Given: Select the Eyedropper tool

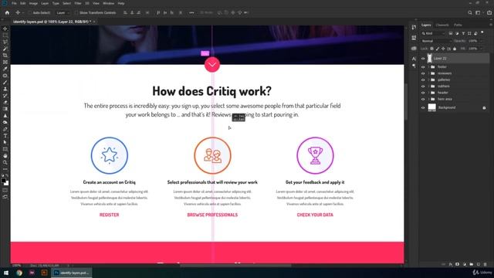Looking at the screenshot, I should pyautogui.click(x=5, y=69).
